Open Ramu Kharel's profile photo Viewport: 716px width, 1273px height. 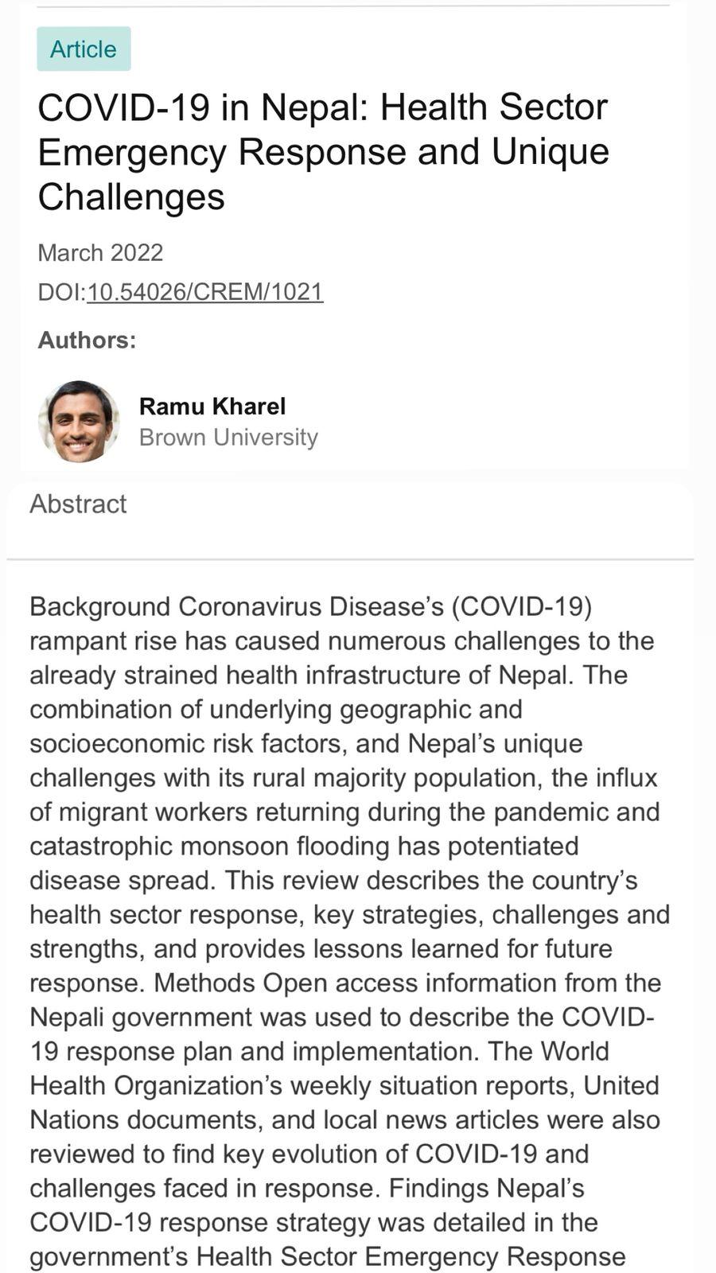(x=79, y=422)
